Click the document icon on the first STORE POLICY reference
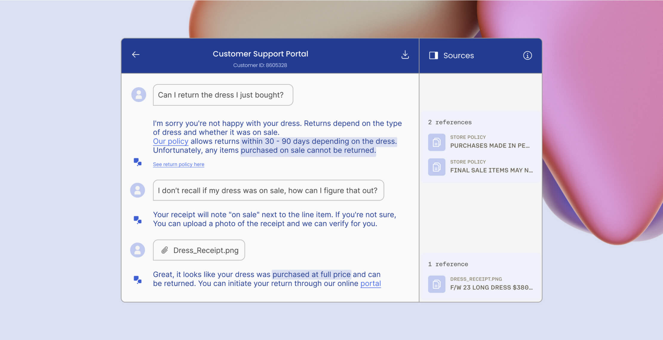Screen dimensions: 663x340 click(x=437, y=142)
